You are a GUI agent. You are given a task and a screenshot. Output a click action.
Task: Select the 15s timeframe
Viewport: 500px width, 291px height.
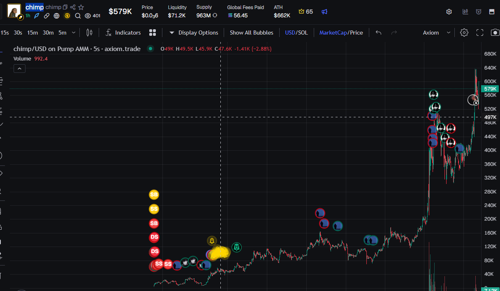[5, 33]
